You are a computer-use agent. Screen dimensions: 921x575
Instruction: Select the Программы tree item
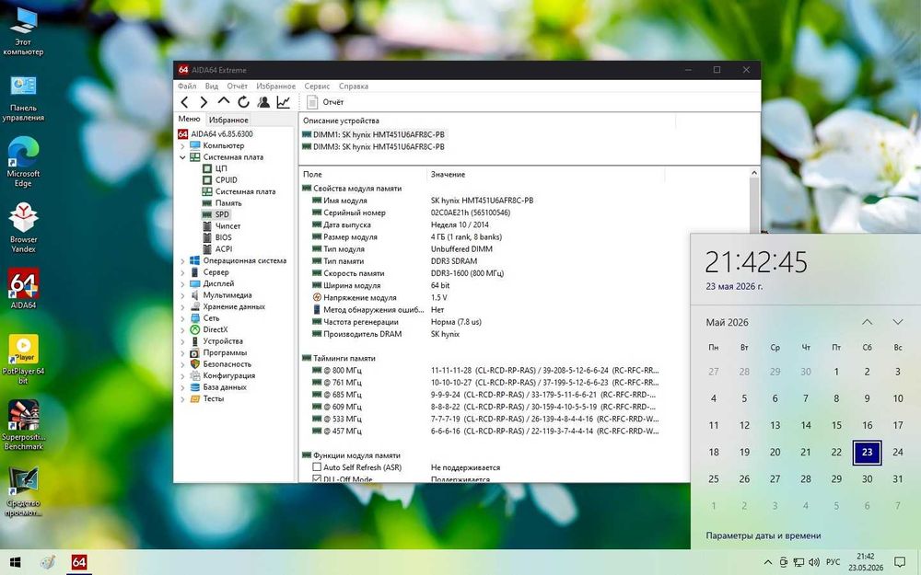tap(225, 352)
